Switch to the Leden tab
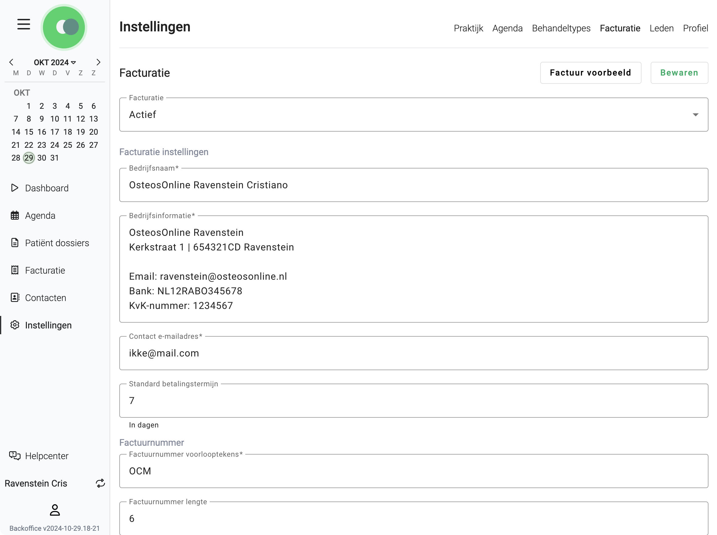Screen dimensions: 717x535 click(661, 28)
